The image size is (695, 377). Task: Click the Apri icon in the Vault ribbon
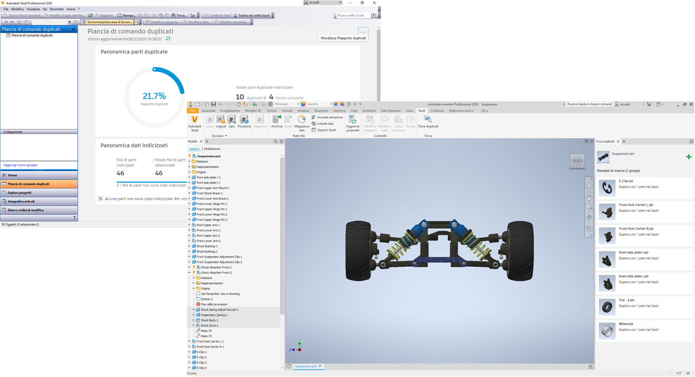[x=232, y=122]
